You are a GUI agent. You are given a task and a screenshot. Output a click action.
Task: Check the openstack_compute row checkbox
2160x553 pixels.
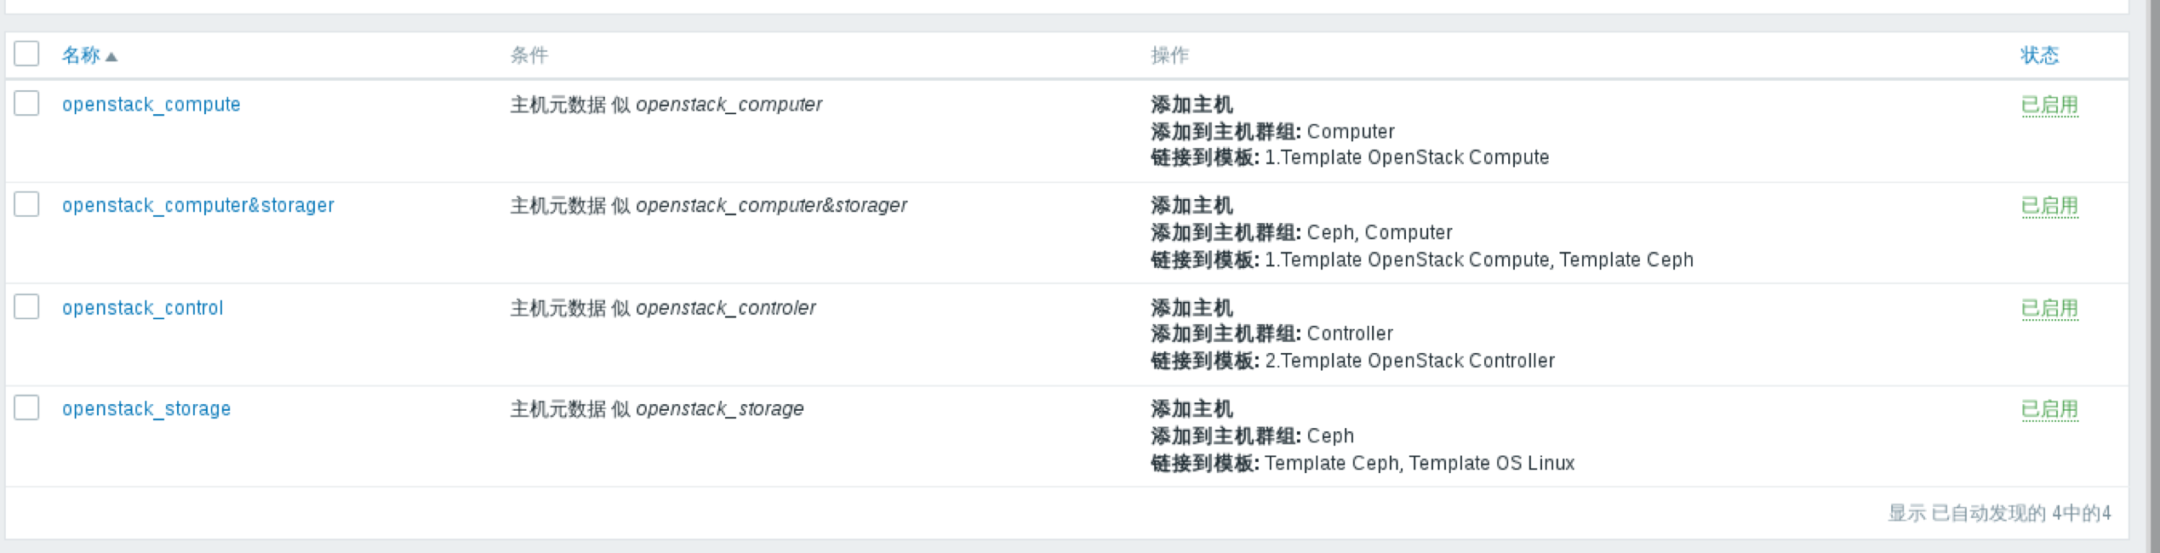(x=26, y=104)
